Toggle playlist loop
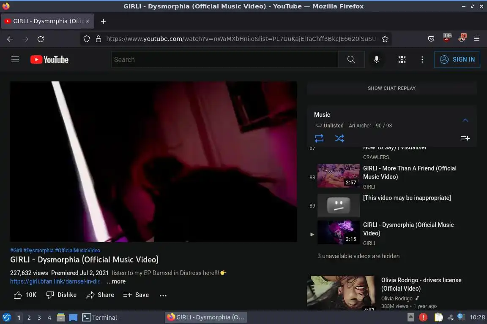This screenshot has width=487, height=324. click(x=319, y=138)
